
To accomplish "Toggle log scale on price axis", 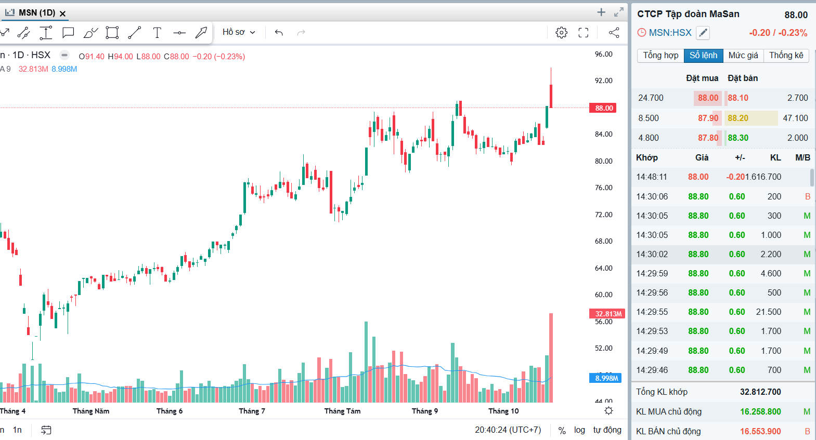I will [579, 430].
